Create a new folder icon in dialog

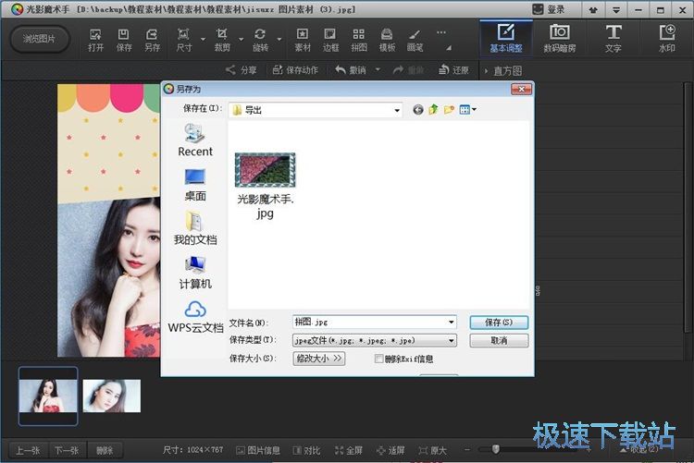click(x=449, y=110)
